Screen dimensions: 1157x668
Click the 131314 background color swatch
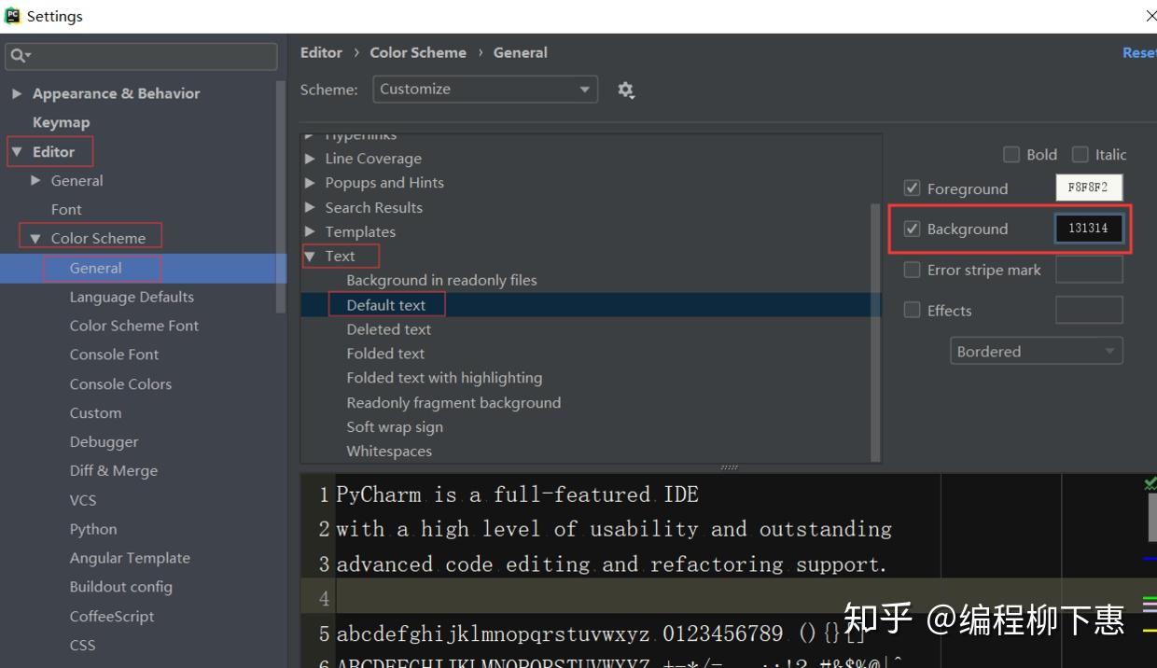(1089, 229)
